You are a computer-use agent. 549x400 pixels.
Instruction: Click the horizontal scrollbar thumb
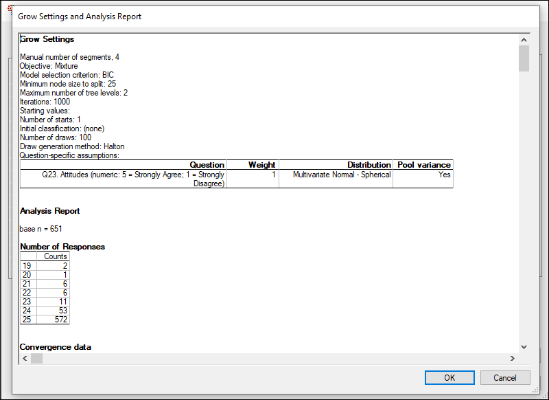pos(36,358)
